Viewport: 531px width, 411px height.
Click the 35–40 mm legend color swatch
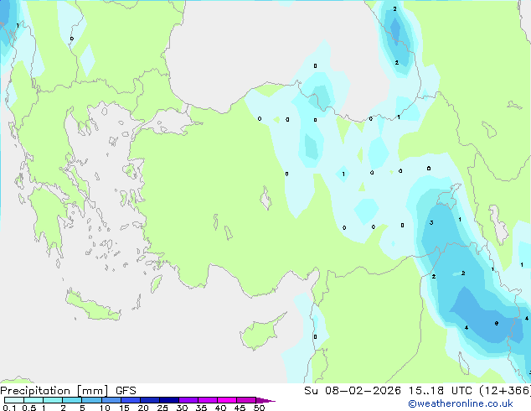(x=208, y=400)
